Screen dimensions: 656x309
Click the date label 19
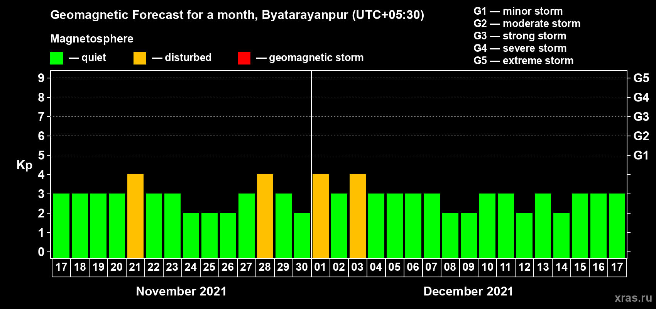coord(98,267)
